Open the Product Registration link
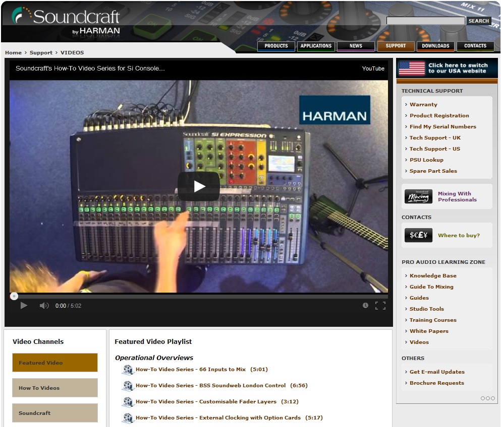 [439, 115]
